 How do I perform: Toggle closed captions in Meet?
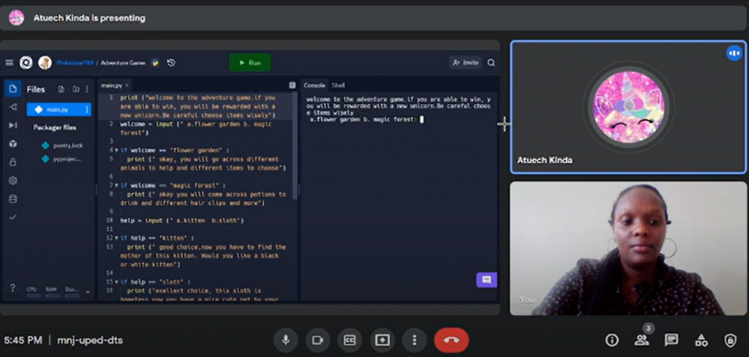350,339
